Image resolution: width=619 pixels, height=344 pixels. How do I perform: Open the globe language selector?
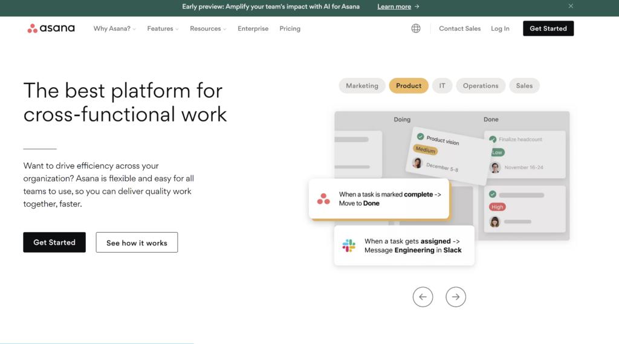(x=416, y=28)
